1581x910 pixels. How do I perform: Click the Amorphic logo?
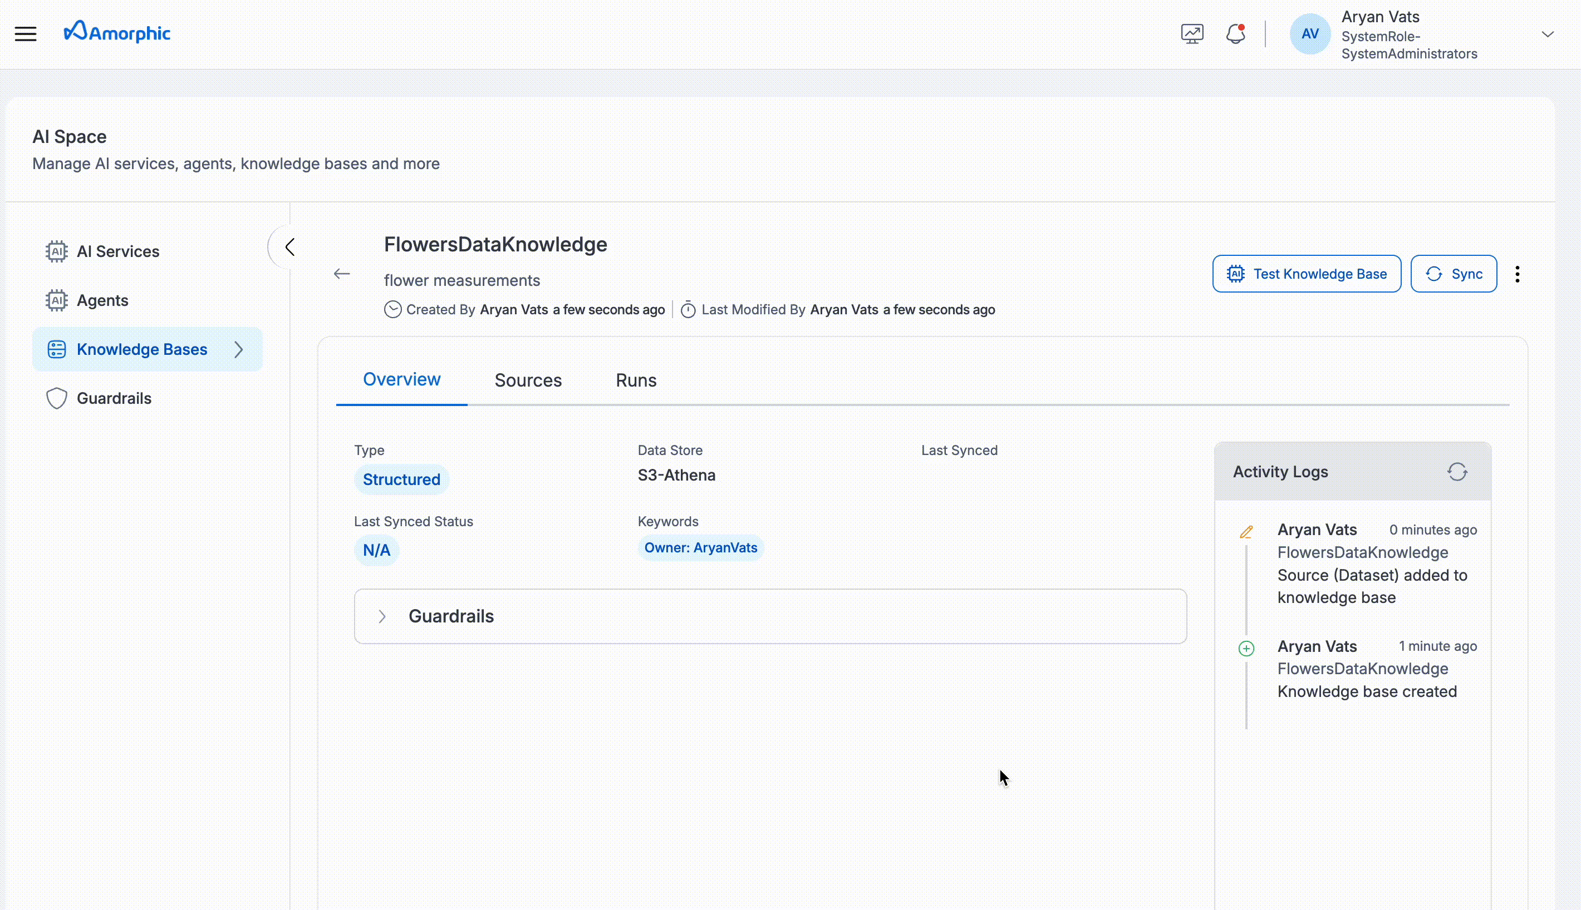tap(116, 32)
